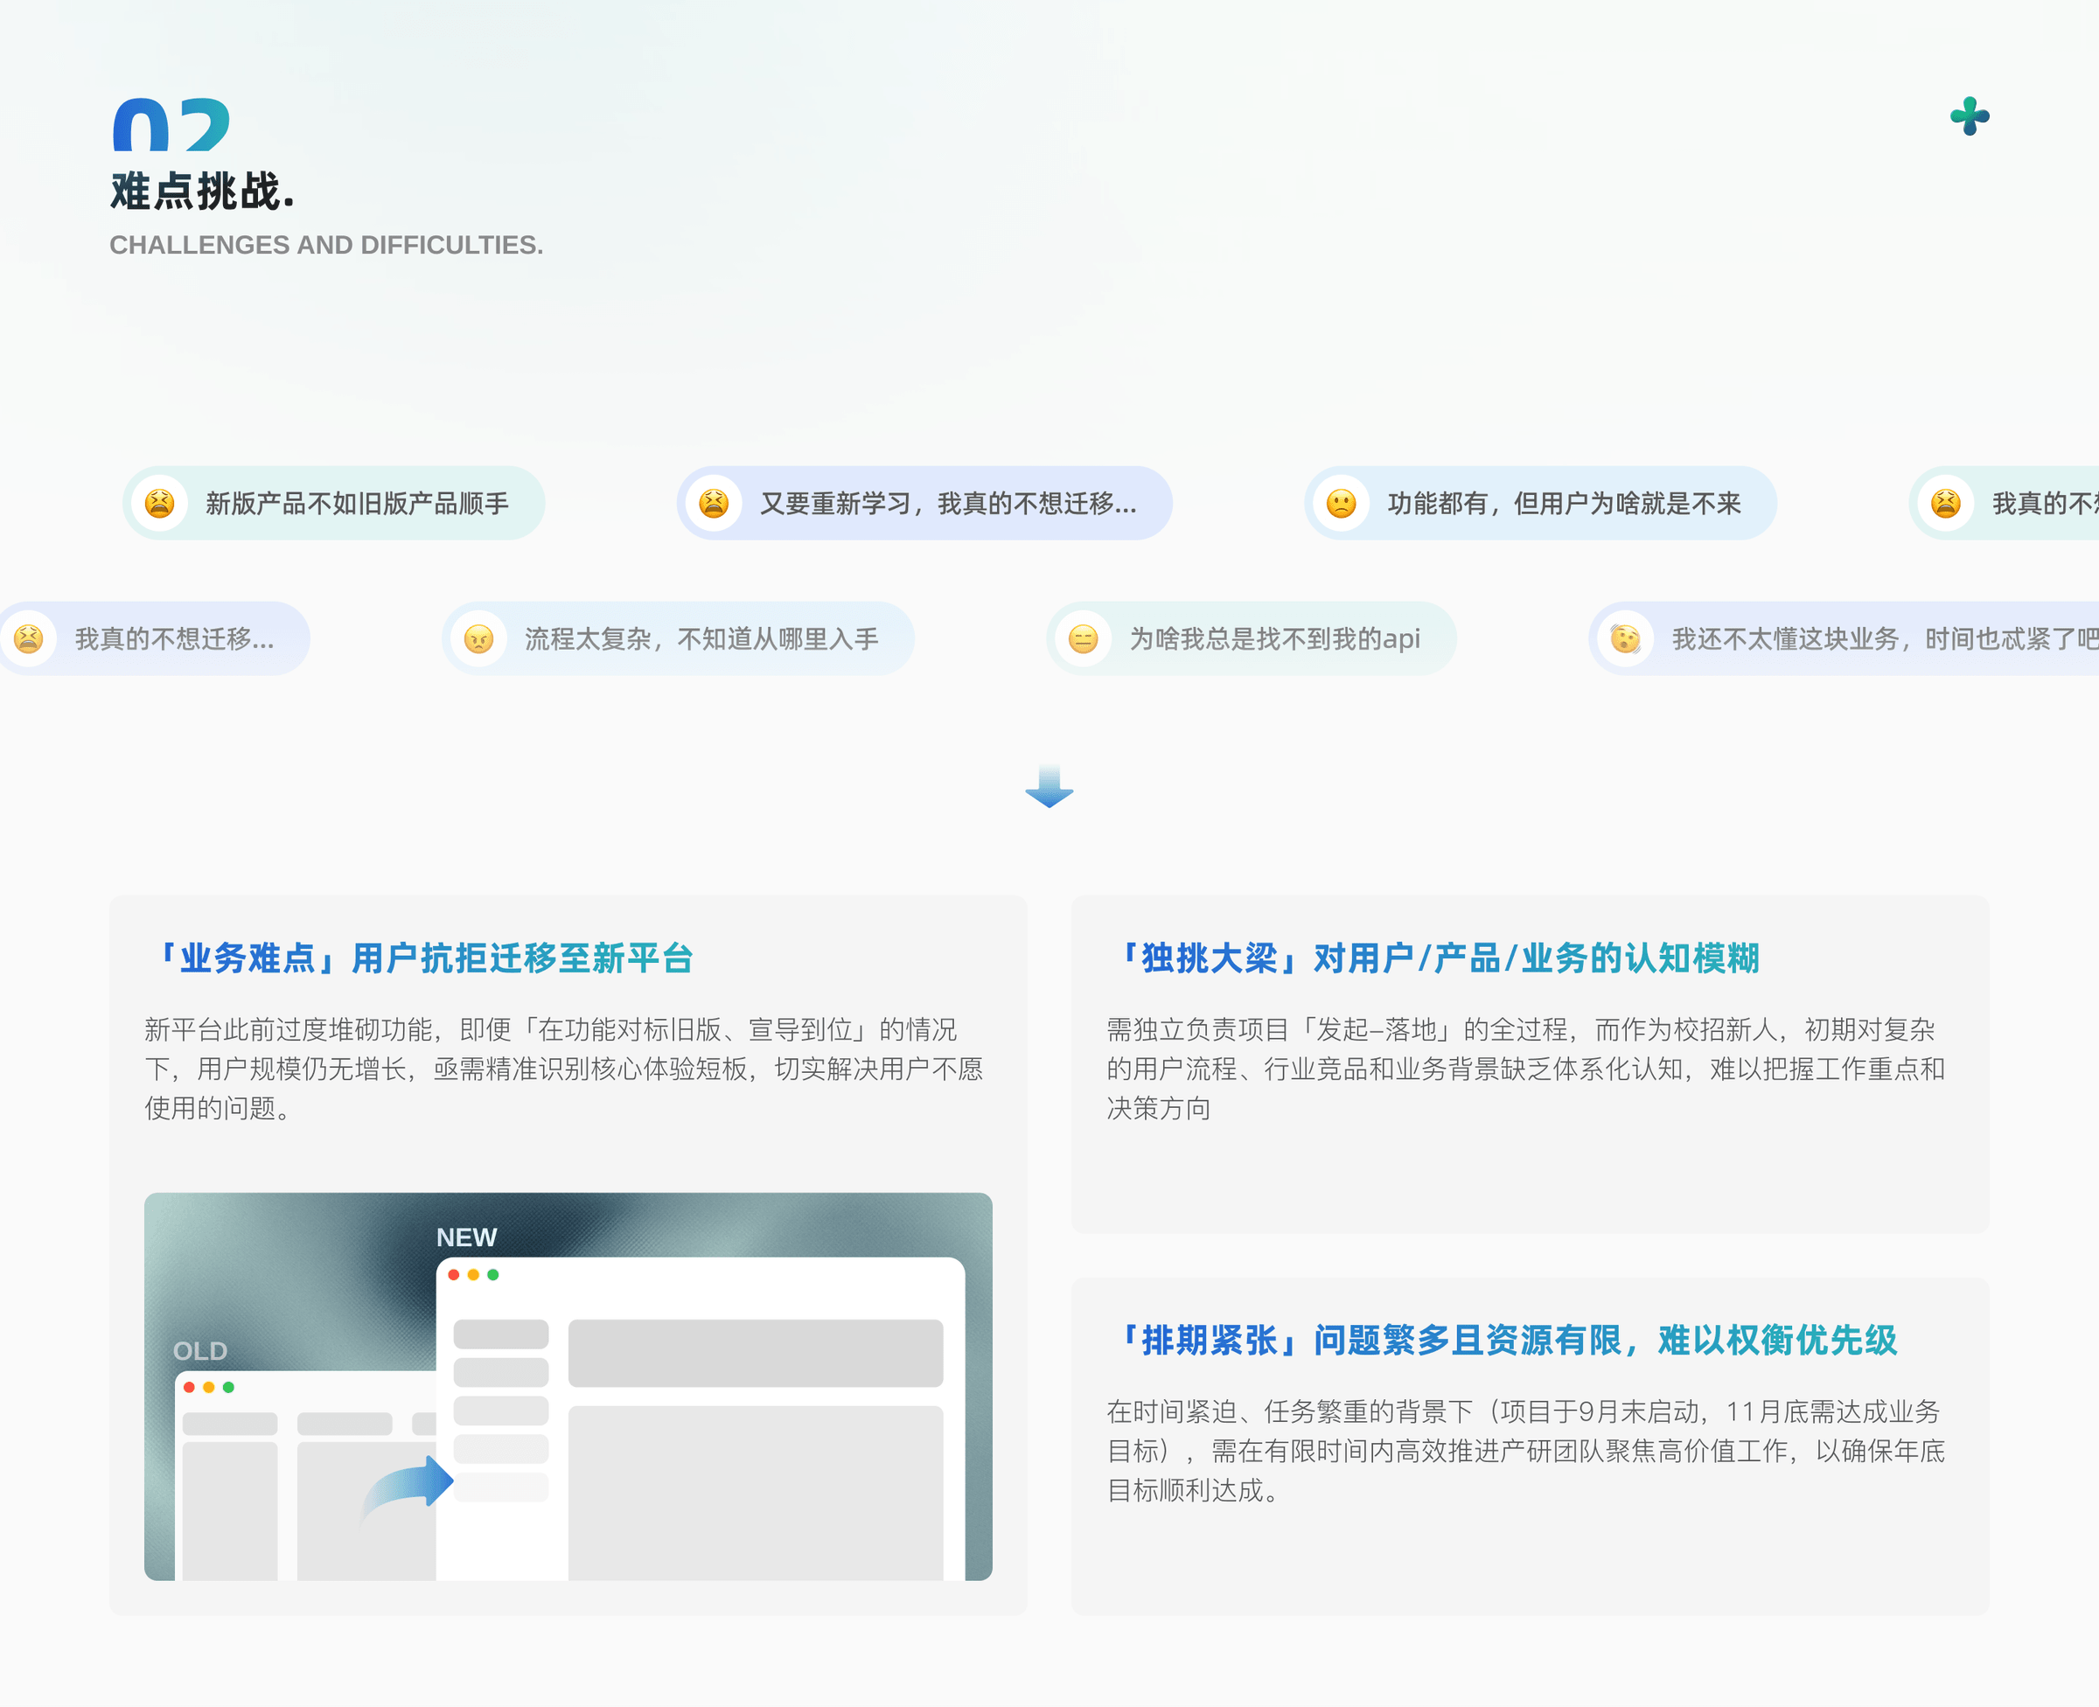Click the yellow dot on the OLD window
The width and height of the screenshot is (2099, 1707).
pyautogui.click(x=208, y=1388)
